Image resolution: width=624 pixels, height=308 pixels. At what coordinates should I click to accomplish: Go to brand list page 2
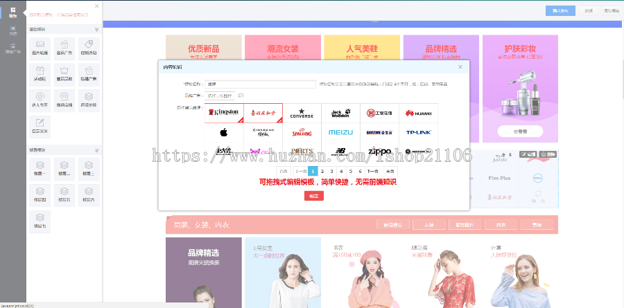[x=322, y=171]
